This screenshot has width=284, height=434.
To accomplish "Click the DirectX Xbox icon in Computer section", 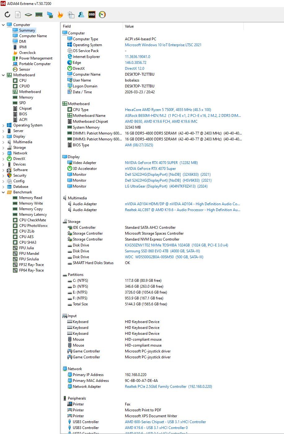I will (x=70, y=69).
